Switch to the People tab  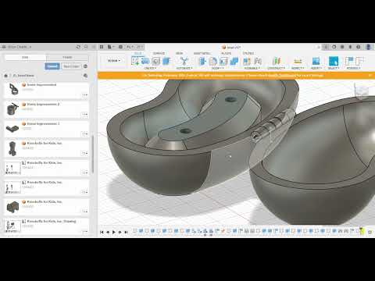[x=67, y=57]
